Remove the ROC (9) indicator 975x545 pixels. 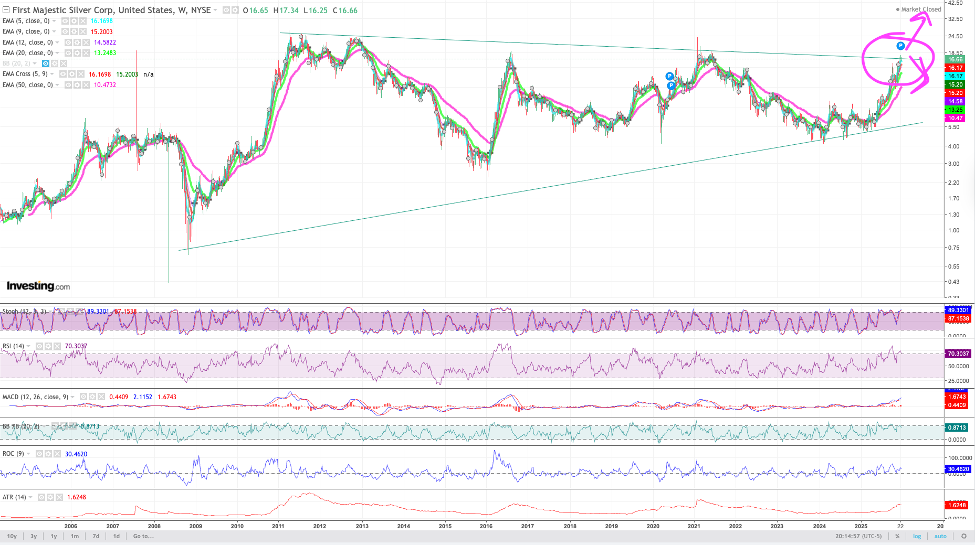[57, 454]
